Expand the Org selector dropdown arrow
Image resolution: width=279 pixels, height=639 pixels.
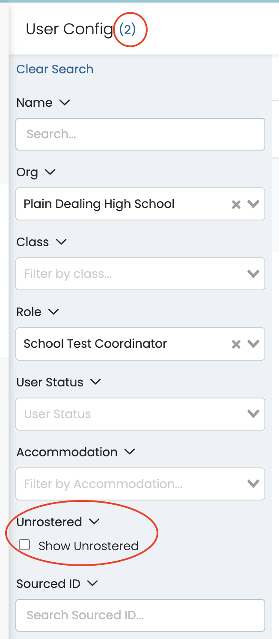[254, 204]
